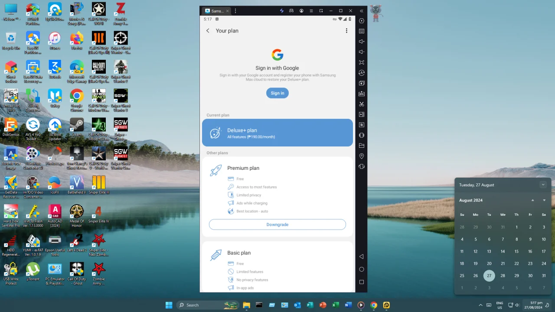Open the keyboard mapping tool in sidebar

pos(362,31)
